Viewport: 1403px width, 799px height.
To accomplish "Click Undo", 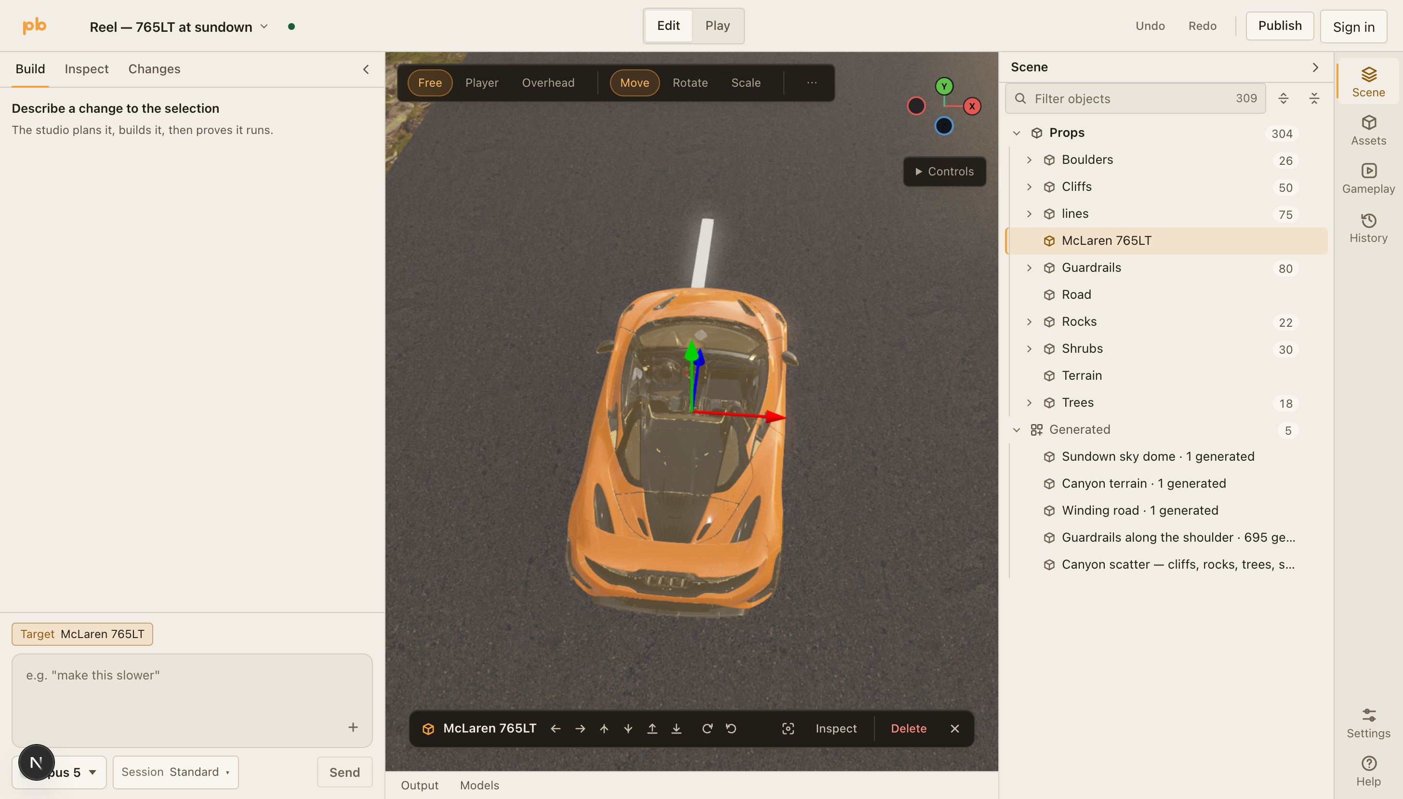I will click(x=1150, y=26).
